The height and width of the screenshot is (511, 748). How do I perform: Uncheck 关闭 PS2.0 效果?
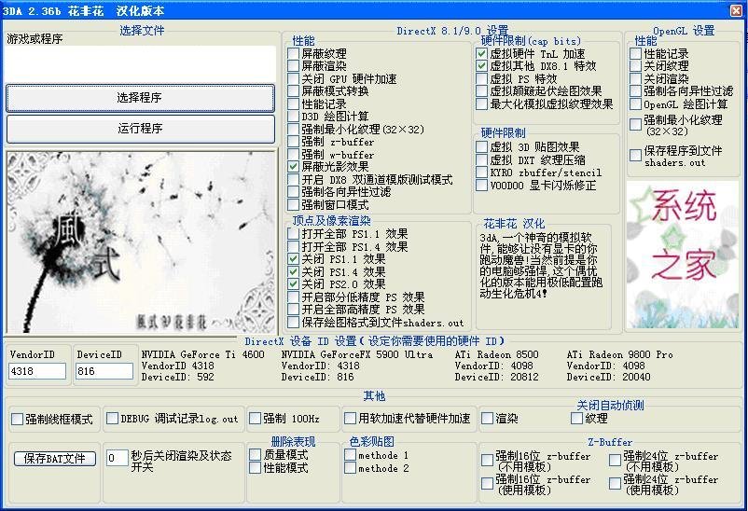294,283
